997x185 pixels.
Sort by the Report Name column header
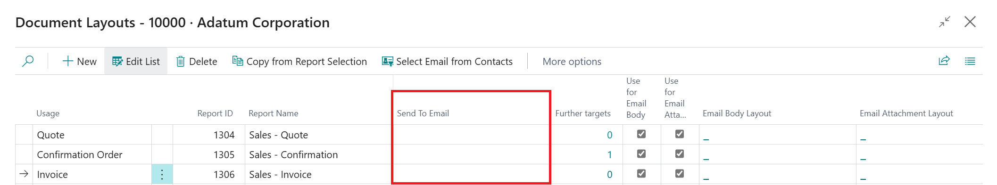[274, 113]
